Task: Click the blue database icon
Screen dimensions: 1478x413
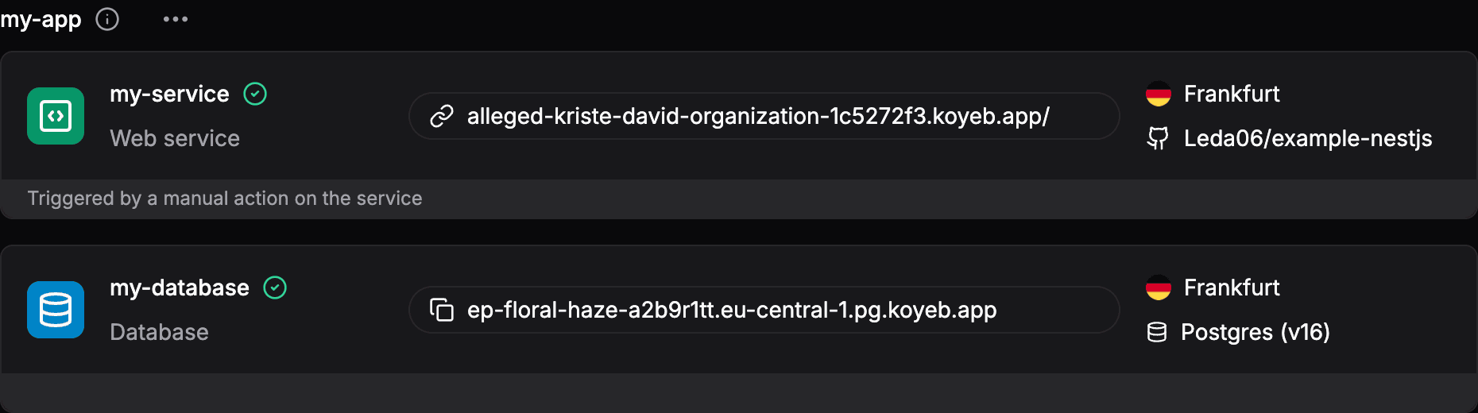Action: click(x=56, y=310)
